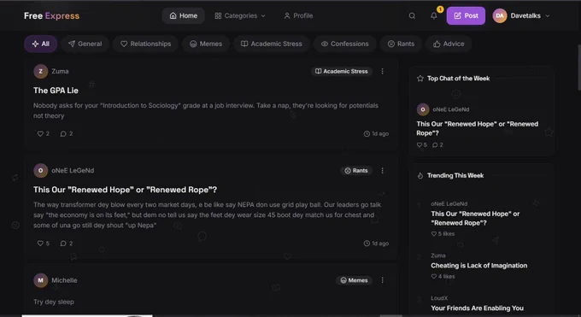Open Zuma's username on GPA Lie post
This screenshot has height=317, width=581.
pos(60,71)
